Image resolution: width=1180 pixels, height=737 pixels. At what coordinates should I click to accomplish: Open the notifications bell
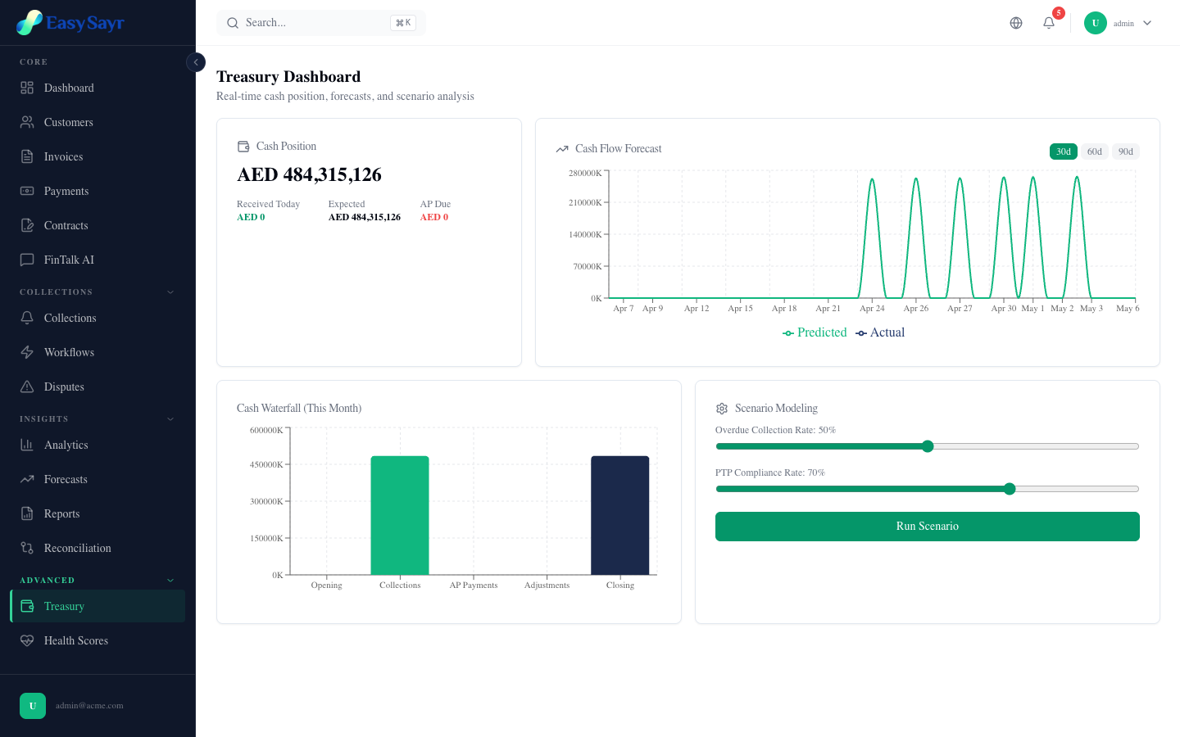[1048, 23]
